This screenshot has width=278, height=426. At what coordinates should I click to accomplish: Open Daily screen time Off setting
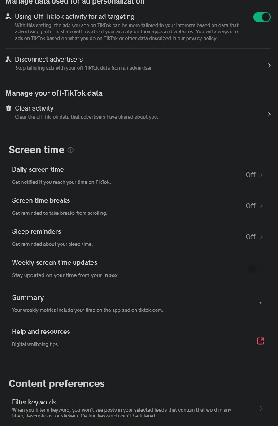(254, 175)
